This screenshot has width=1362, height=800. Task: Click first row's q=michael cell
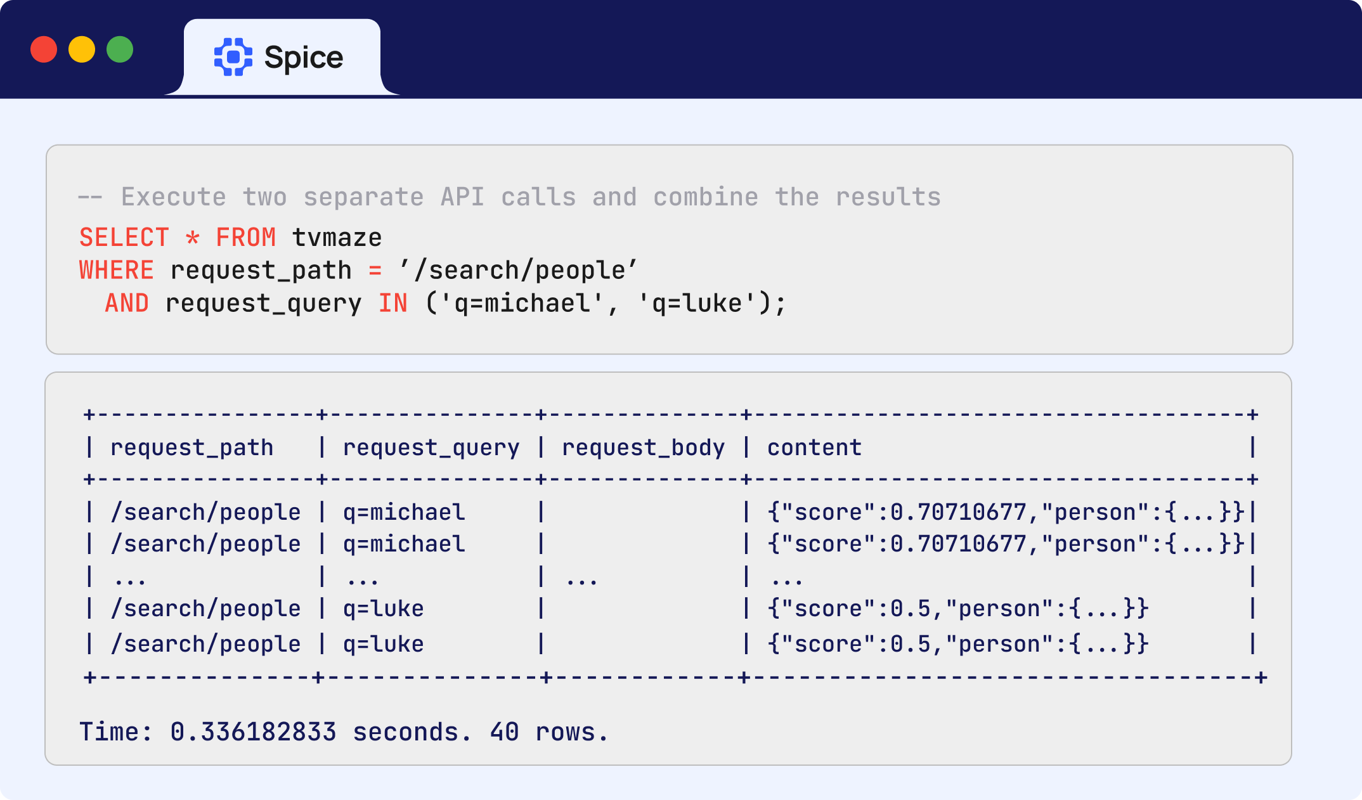tap(404, 512)
